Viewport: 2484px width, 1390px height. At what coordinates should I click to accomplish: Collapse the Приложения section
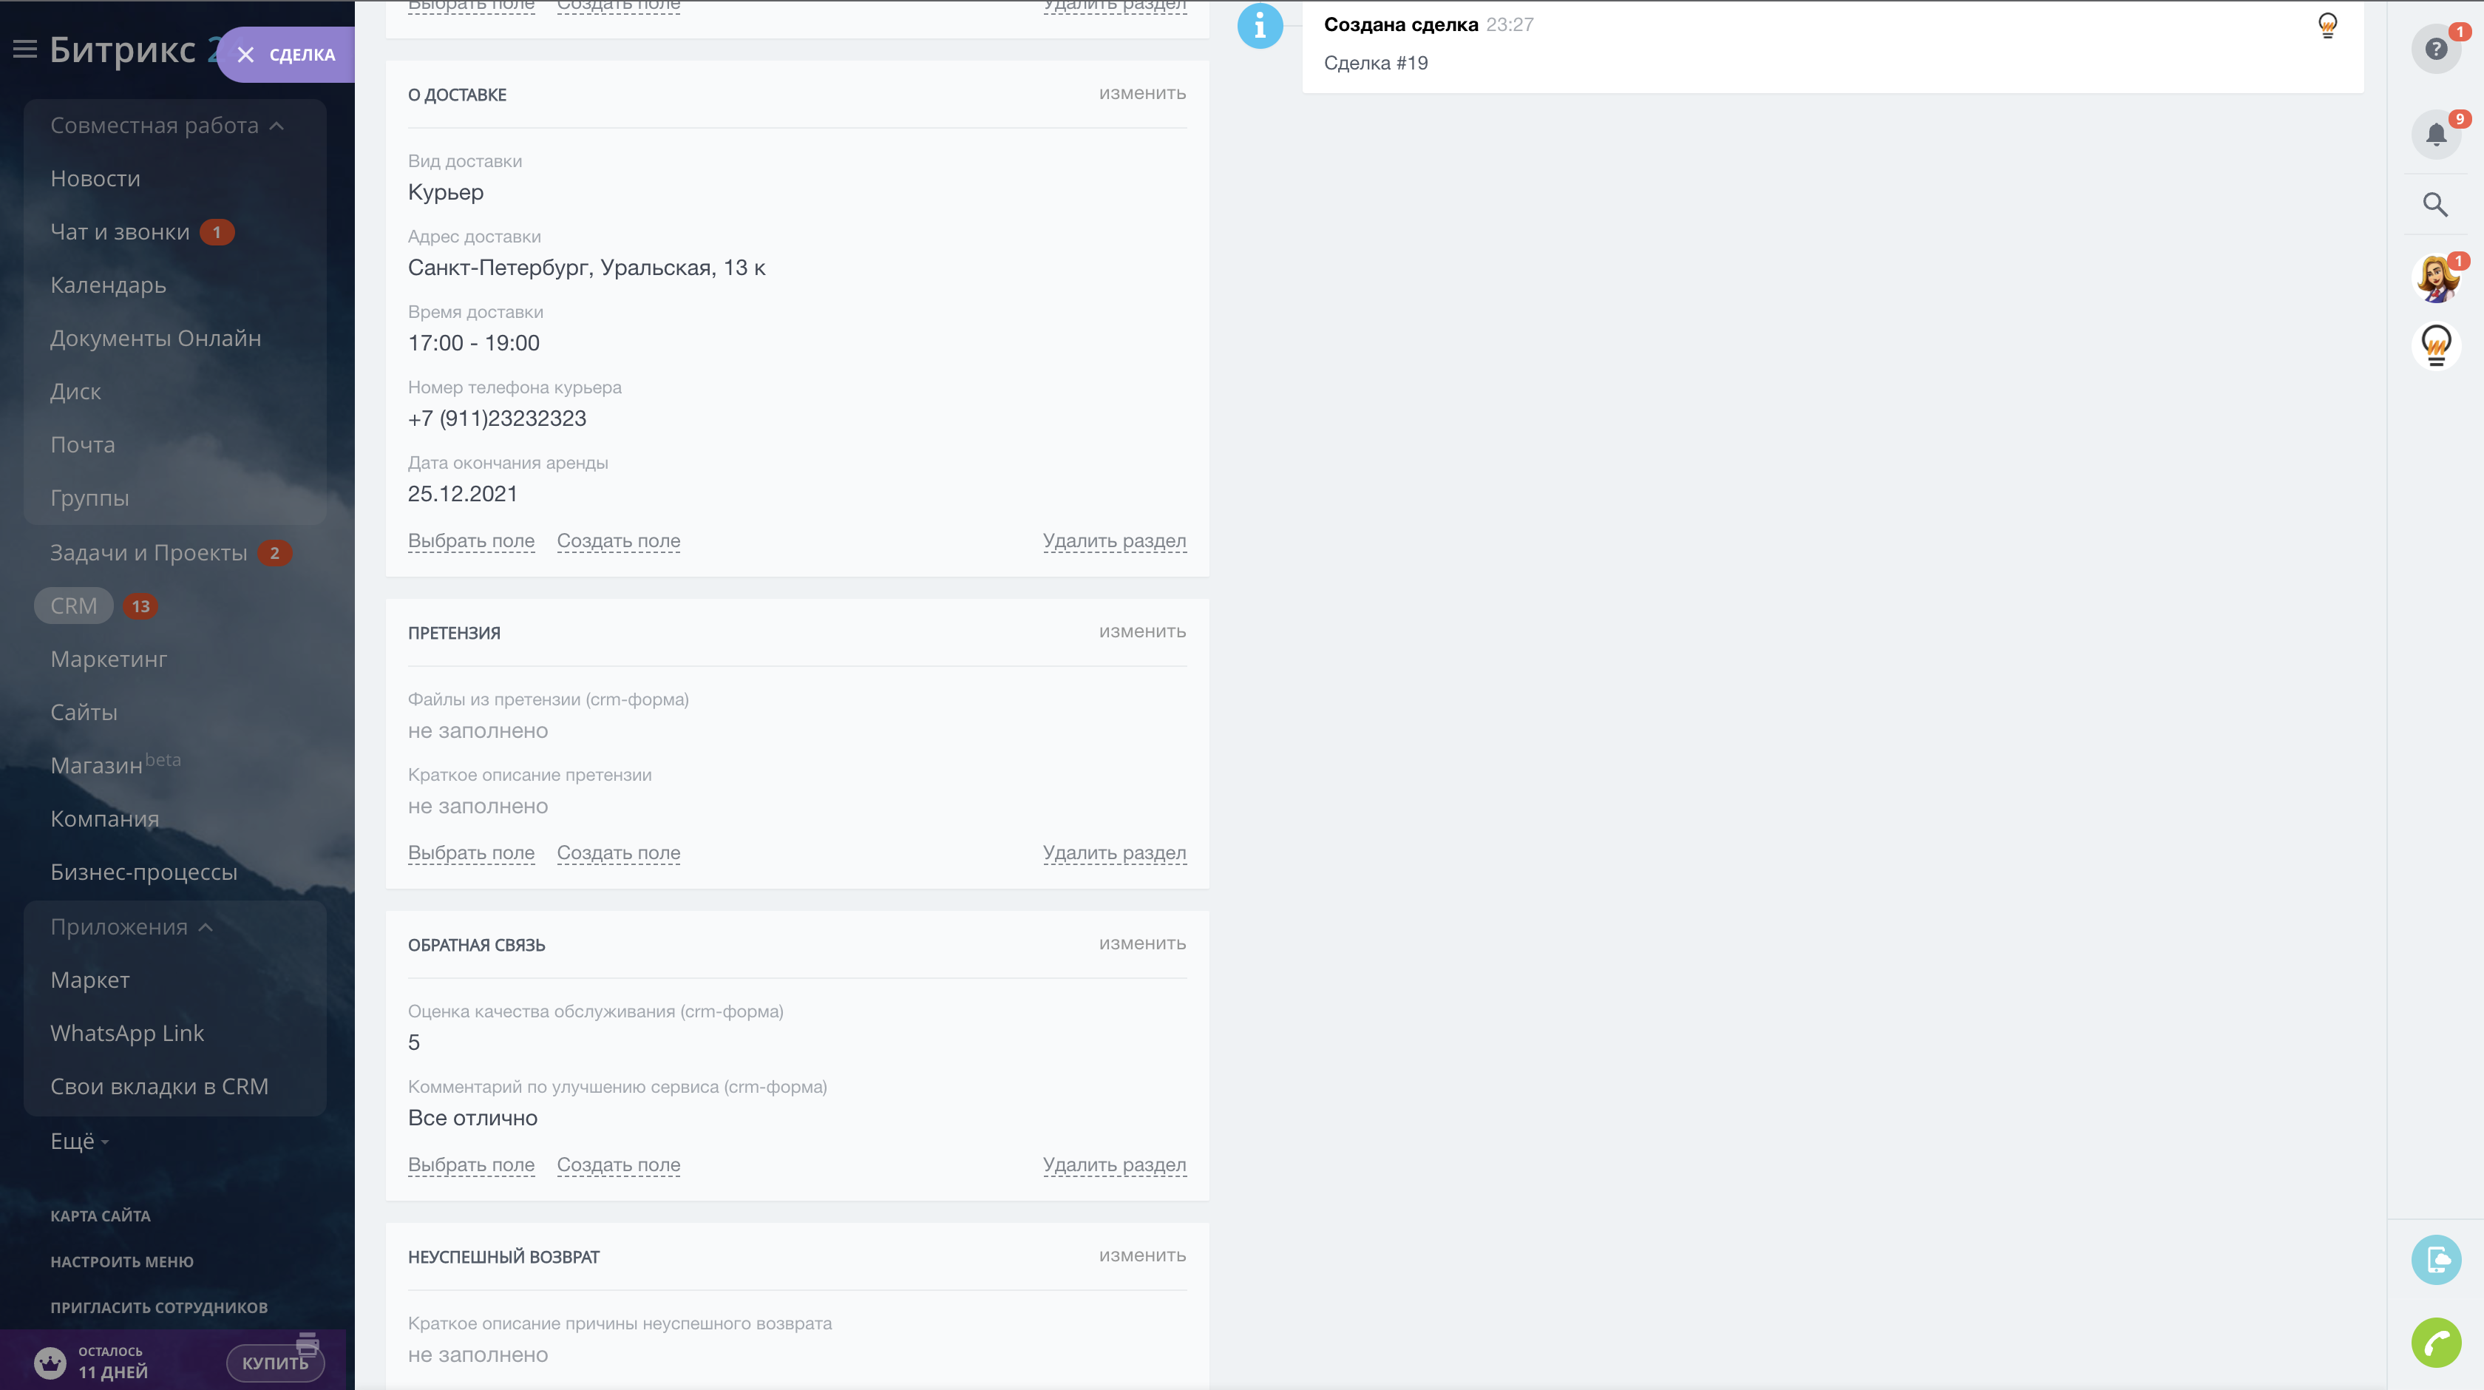point(206,927)
